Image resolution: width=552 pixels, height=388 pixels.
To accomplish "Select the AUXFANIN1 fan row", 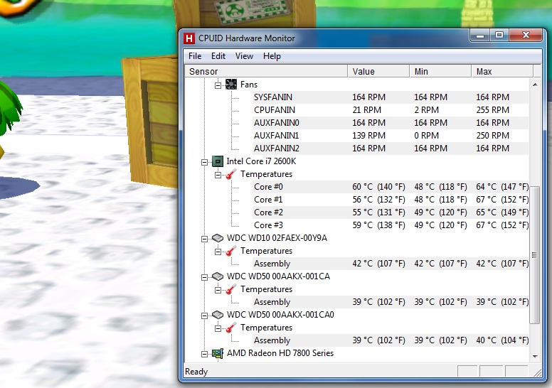I will [x=391, y=136].
